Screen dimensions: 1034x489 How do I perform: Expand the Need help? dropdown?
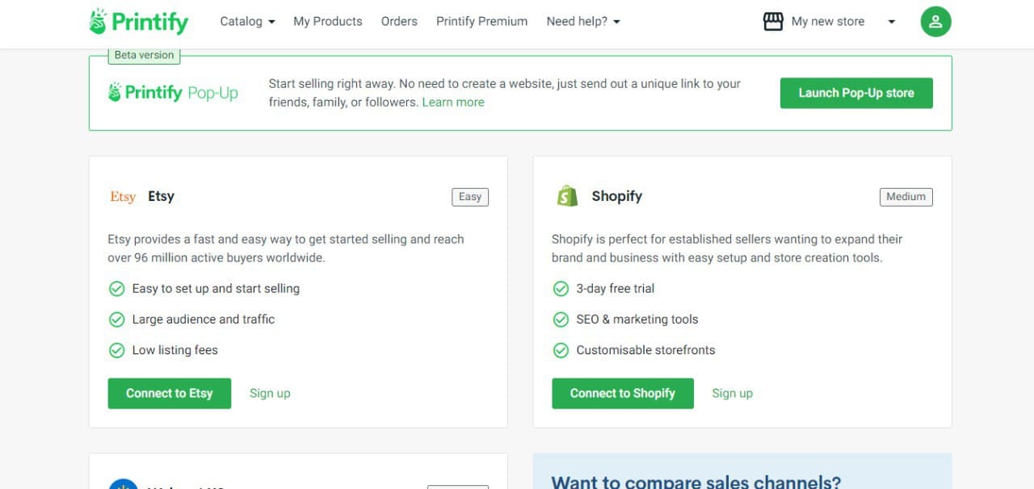(583, 22)
